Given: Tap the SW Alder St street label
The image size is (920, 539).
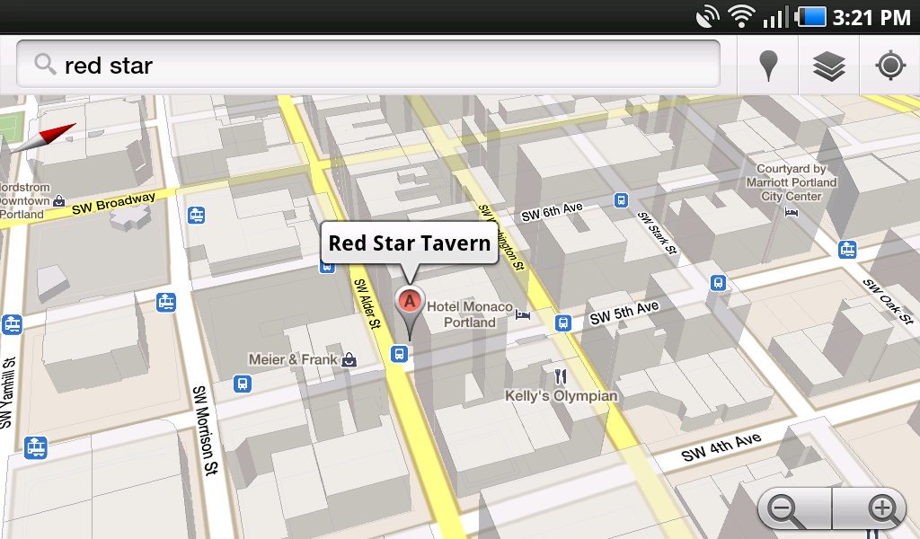Looking at the screenshot, I should pos(367,304).
